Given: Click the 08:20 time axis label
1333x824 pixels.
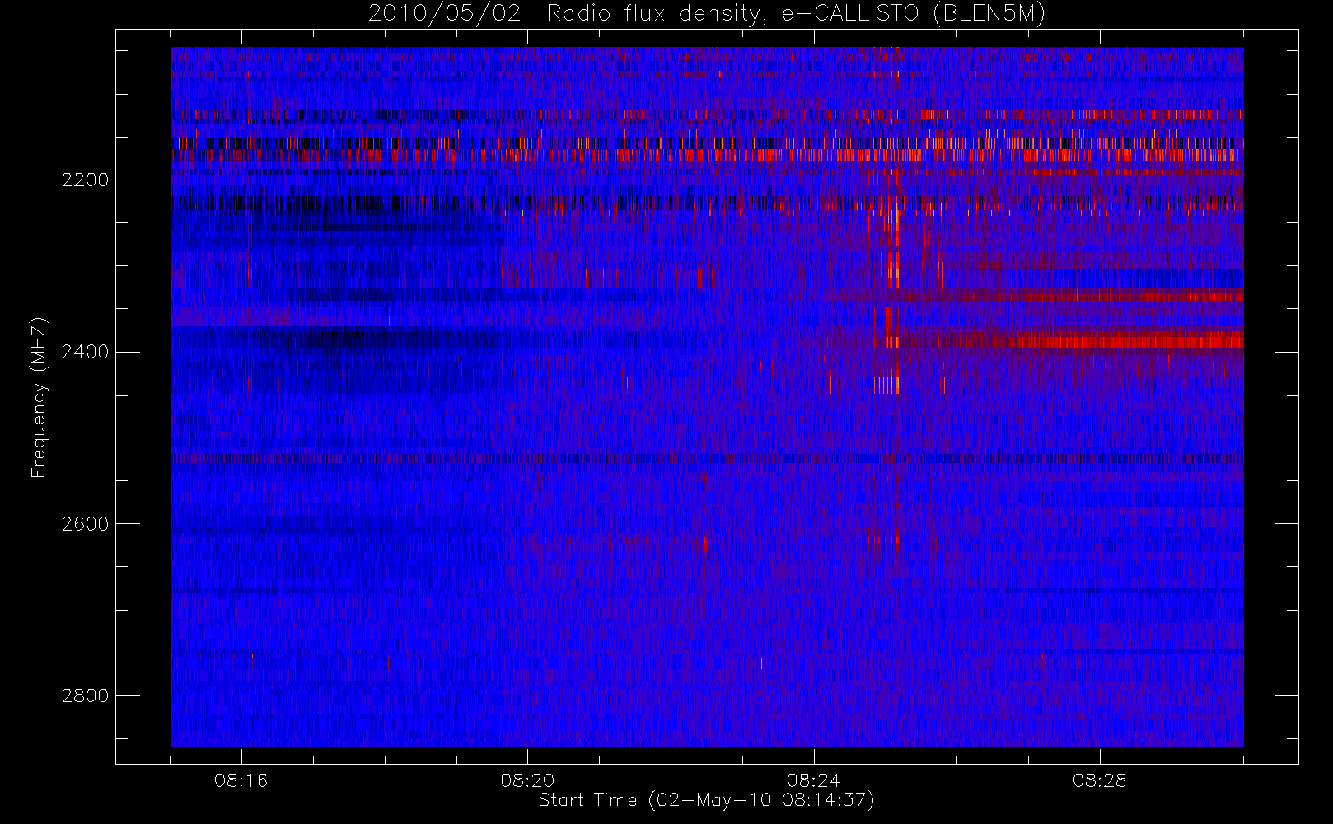Looking at the screenshot, I should [x=527, y=780].
